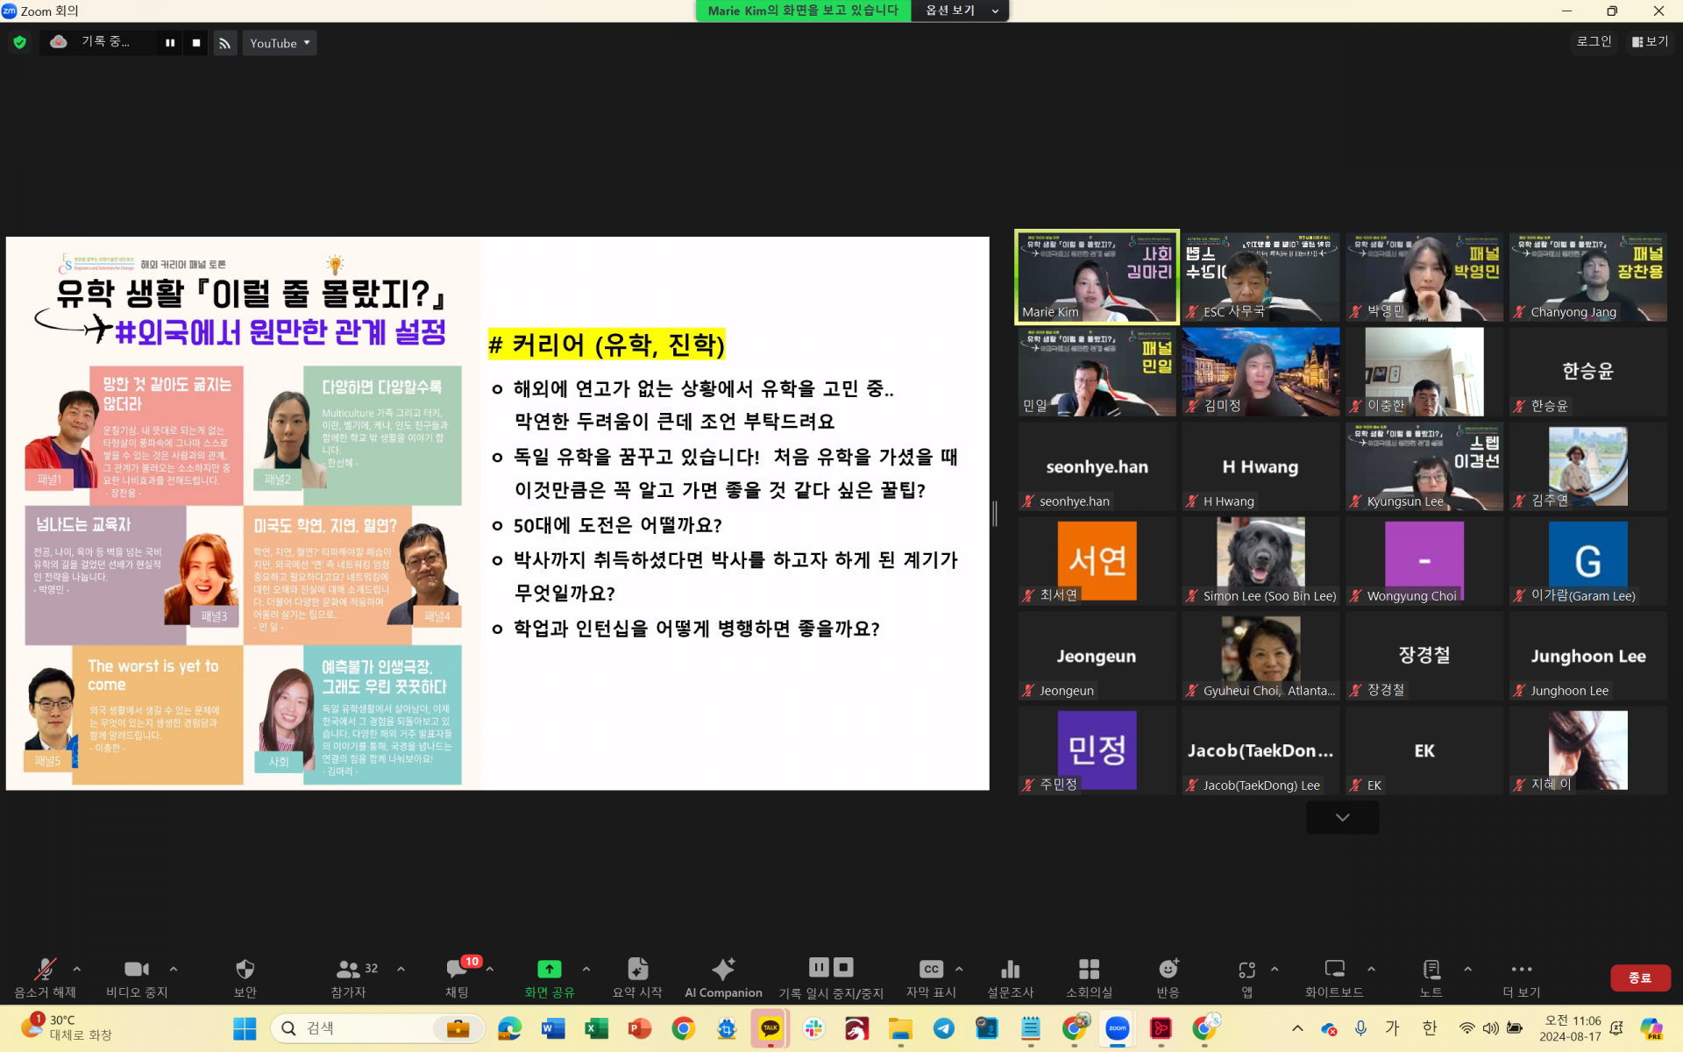
Task: Click the End (종료) meeting button
Action: point(1639,977)
